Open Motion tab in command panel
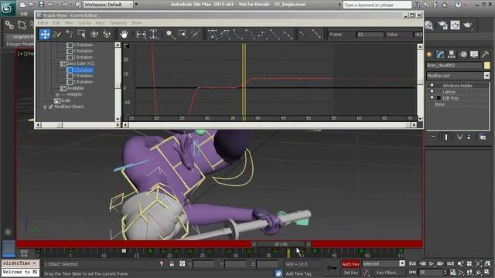Viewport: 495px width, 278px height. tap(463, 54)
